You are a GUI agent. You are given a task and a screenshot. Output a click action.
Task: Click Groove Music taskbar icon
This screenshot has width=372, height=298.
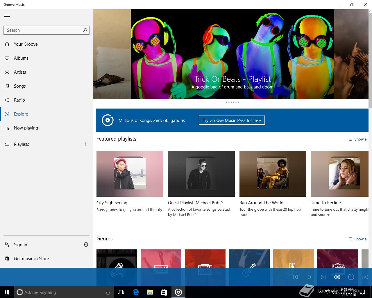coord(178,292)
